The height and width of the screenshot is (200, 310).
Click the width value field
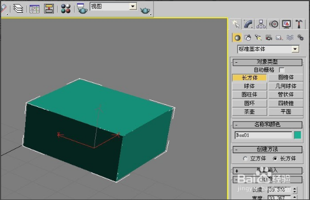(279, 198)
